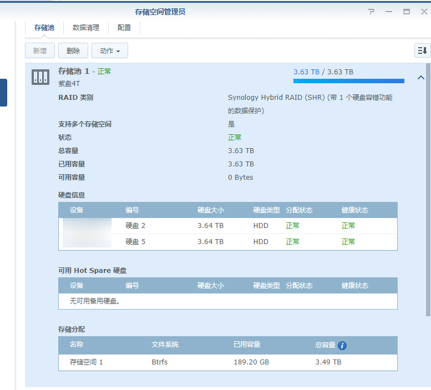
Task: Click the 设备 header in 硬盘信息 table
Action: click(77, 210)
